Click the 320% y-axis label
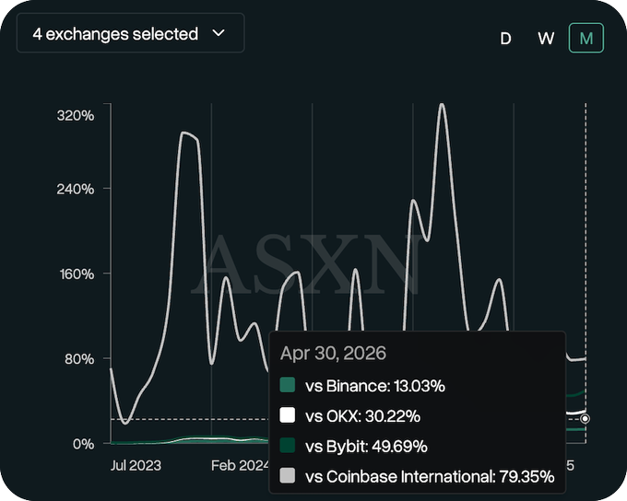Image resolution: width=627 pixels, height=501 pixels. pyautogui.click(x=76, y=115)
